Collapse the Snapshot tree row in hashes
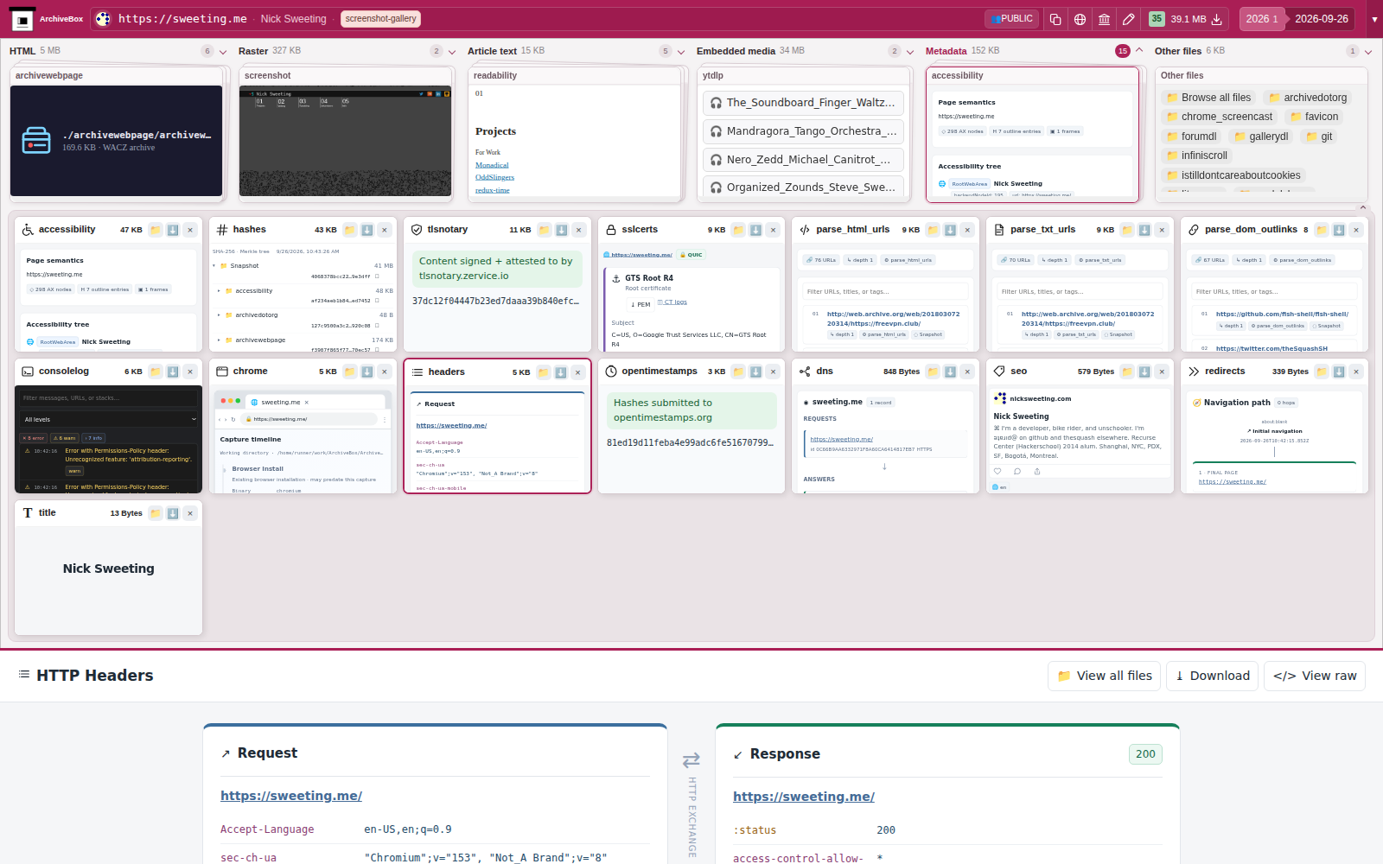The height and width of the screenshot is (864, 1383). (214, 266)
